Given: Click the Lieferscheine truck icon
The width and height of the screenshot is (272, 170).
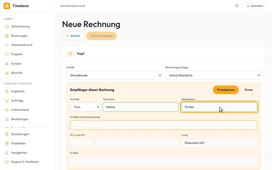Looking at the screenshot, I should tap(7, 110).
